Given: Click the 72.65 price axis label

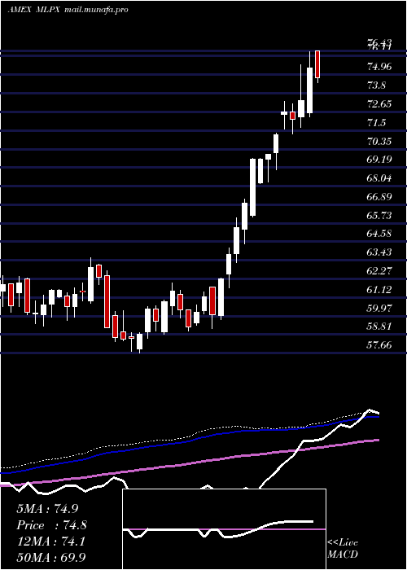Looking at the screenshot, I should [x=380, y=104].
